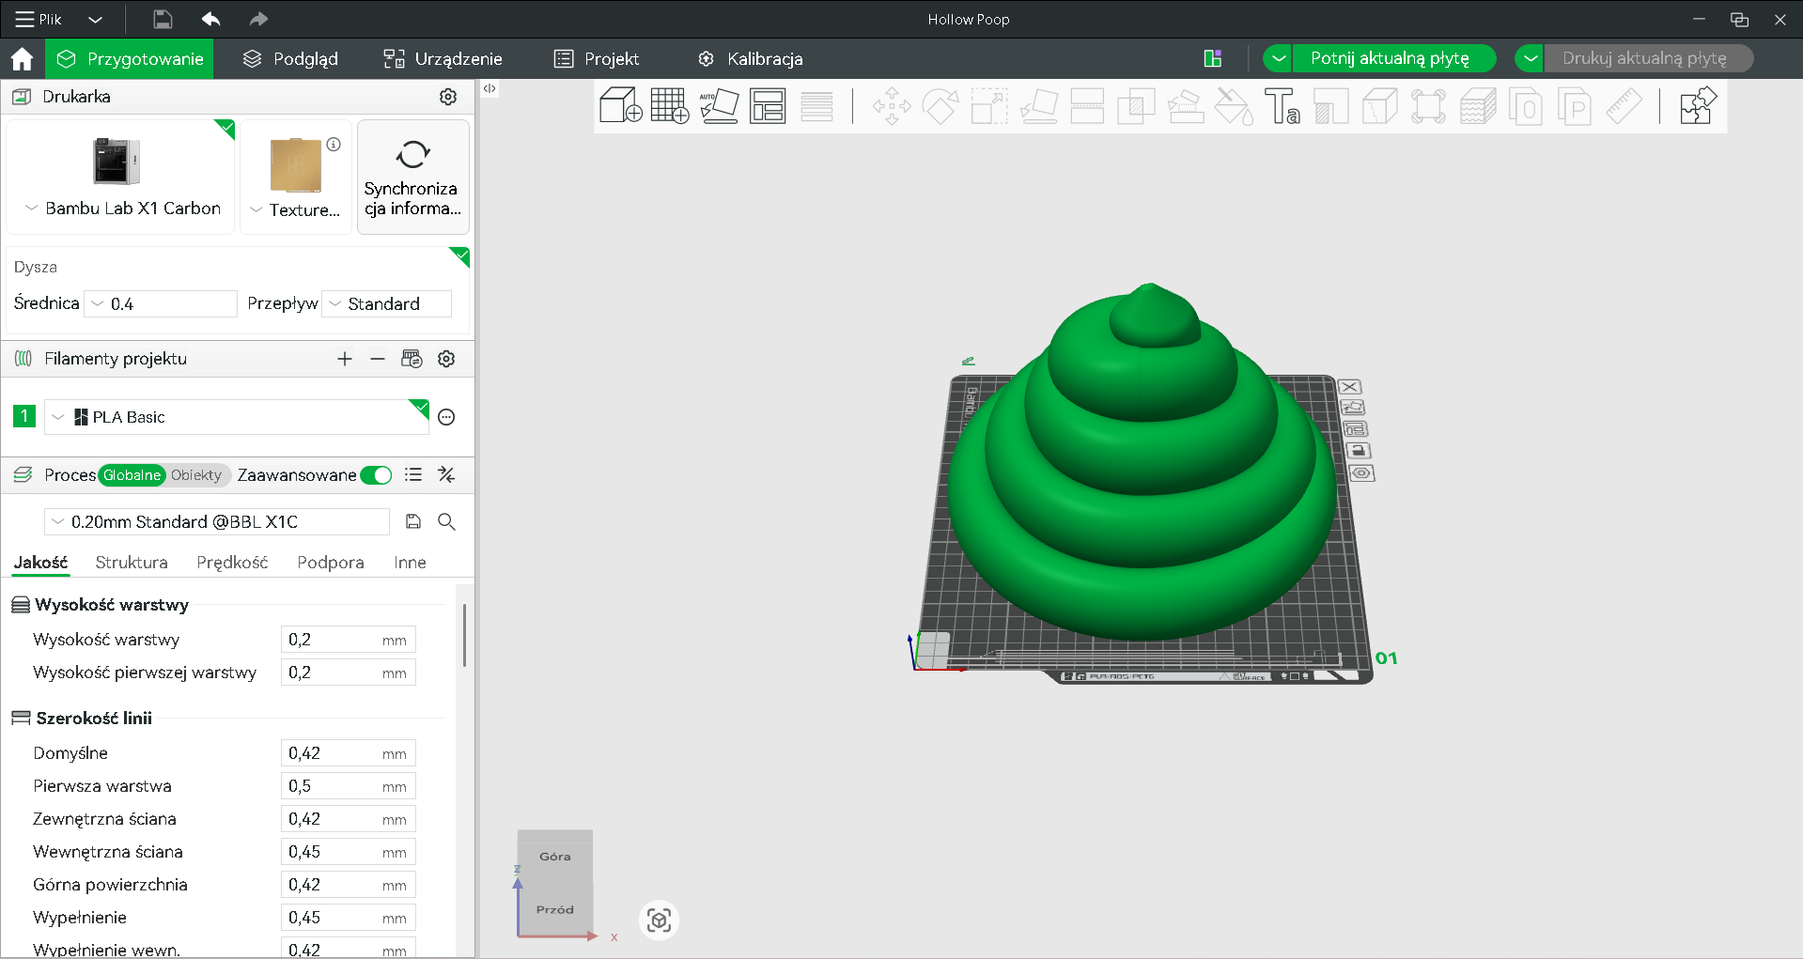Viewport: 1803px width, 959px height.
Task: Open the Text shape tool
Action: [x=1282, y=105]
